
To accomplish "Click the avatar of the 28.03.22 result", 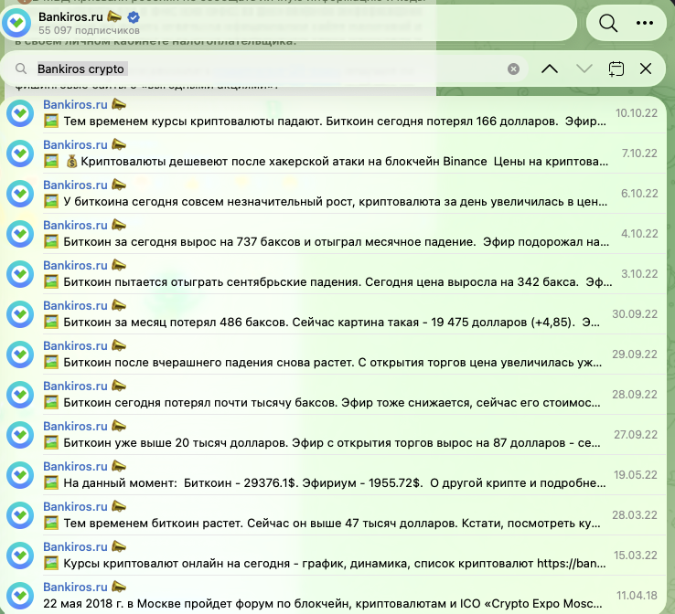I will (x=20, y=515).
